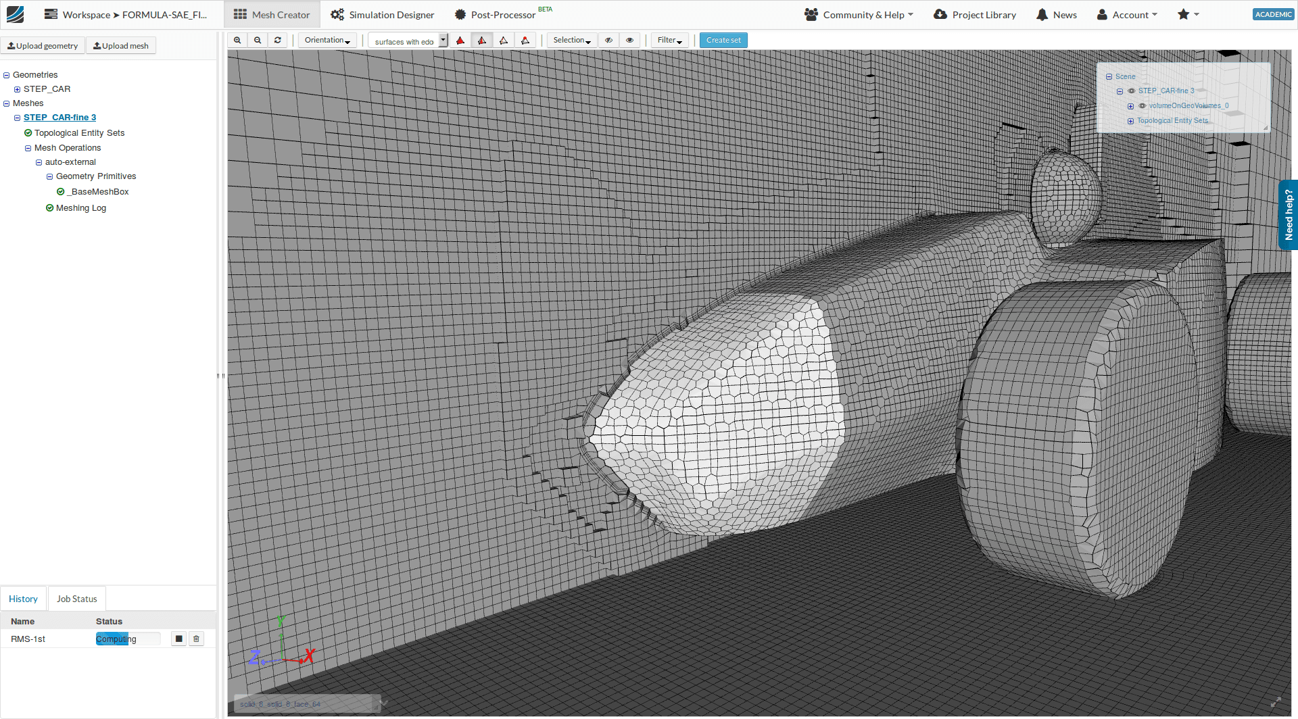Image resolution: width=1298 pixels, height=719 pixels.
Task: Click the Create set button
Action: click(x=723, y=41)
